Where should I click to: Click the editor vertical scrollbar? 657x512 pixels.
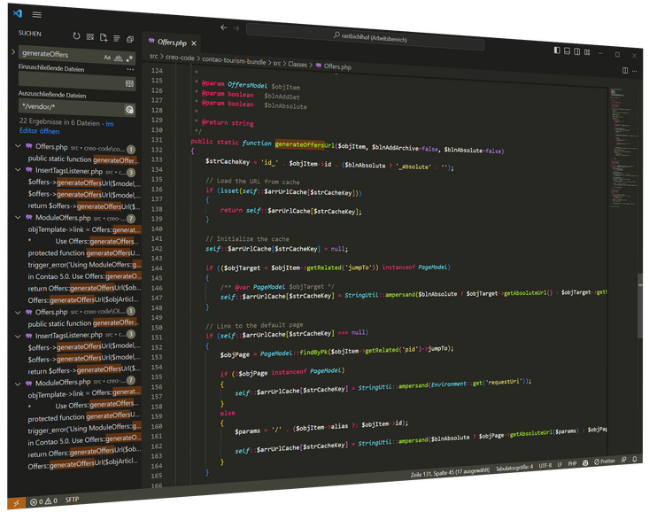640,305
